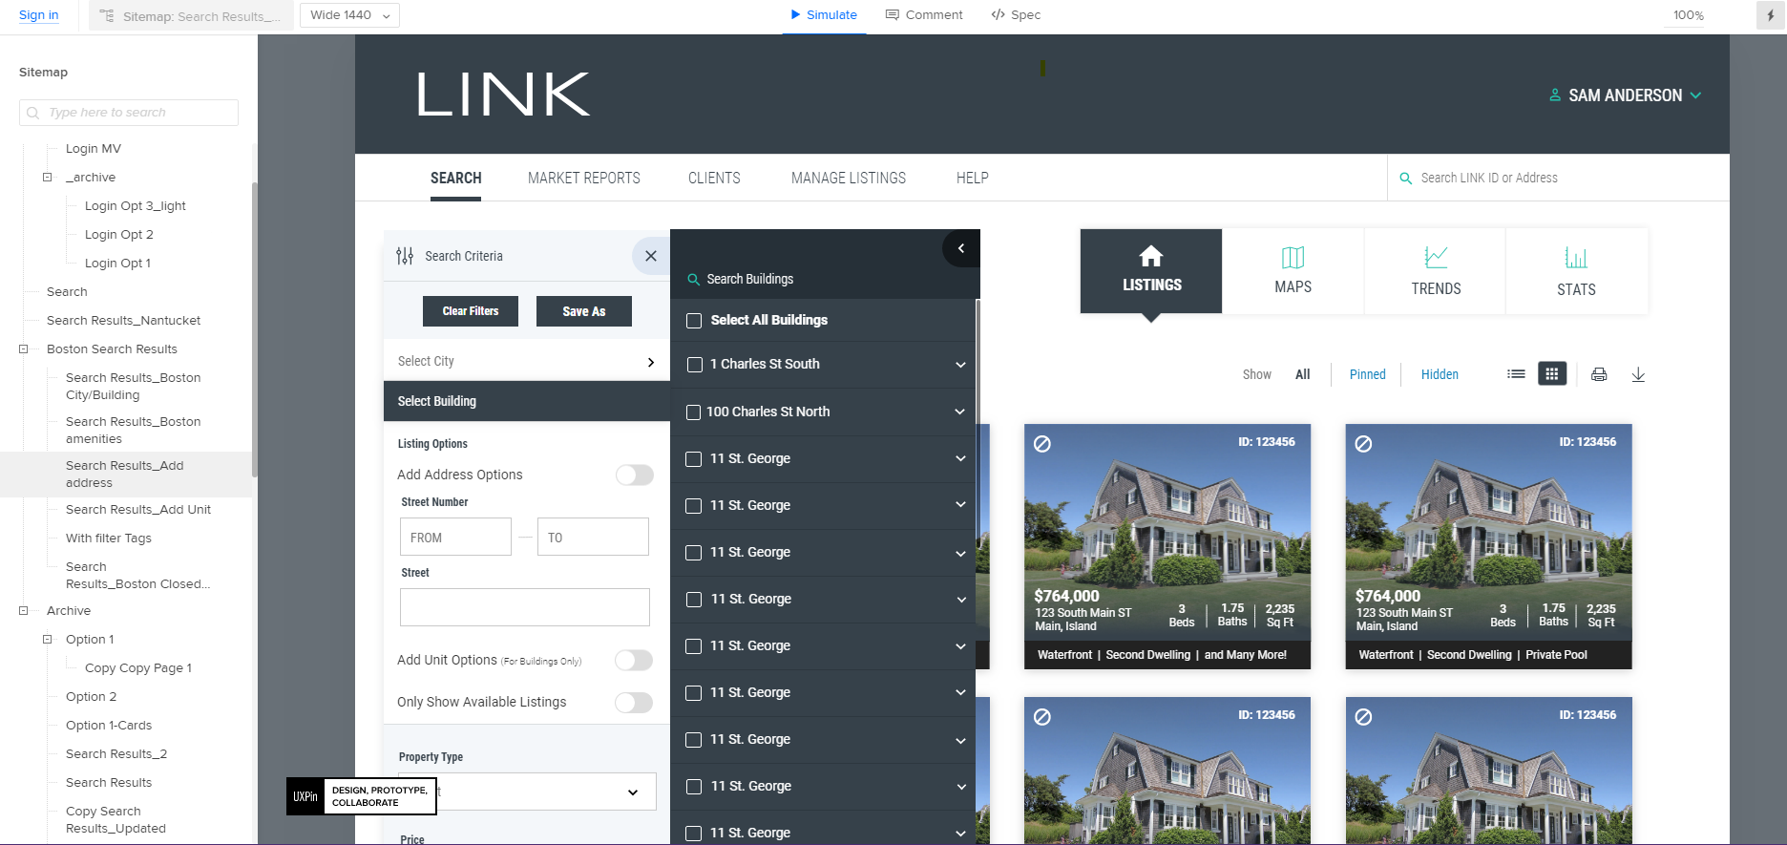Toggle Only Show Available Listings on
The height and width of the screenshot is (845, 1787).
[x=634, y=703]
